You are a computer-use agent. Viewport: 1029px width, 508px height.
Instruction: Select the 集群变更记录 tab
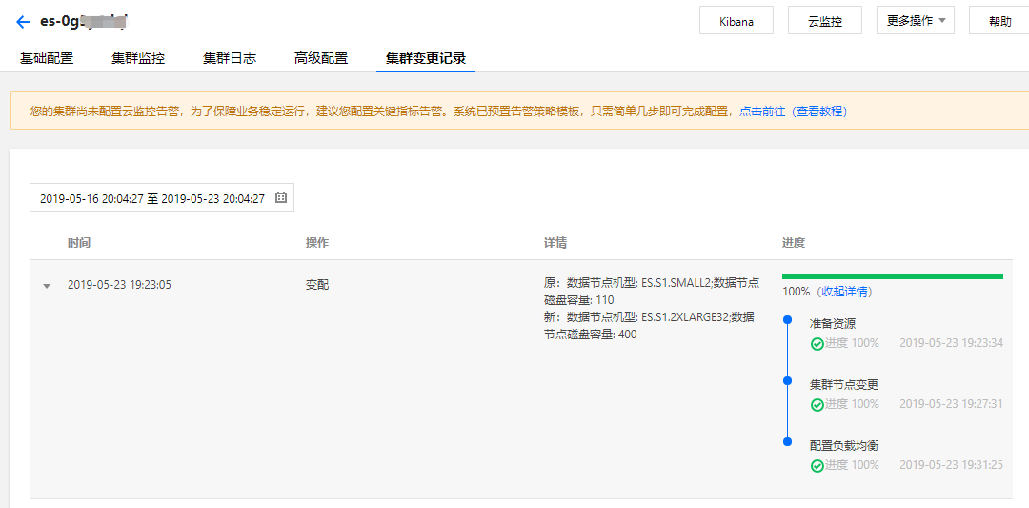pyautogui.click(x=426, y=58)
